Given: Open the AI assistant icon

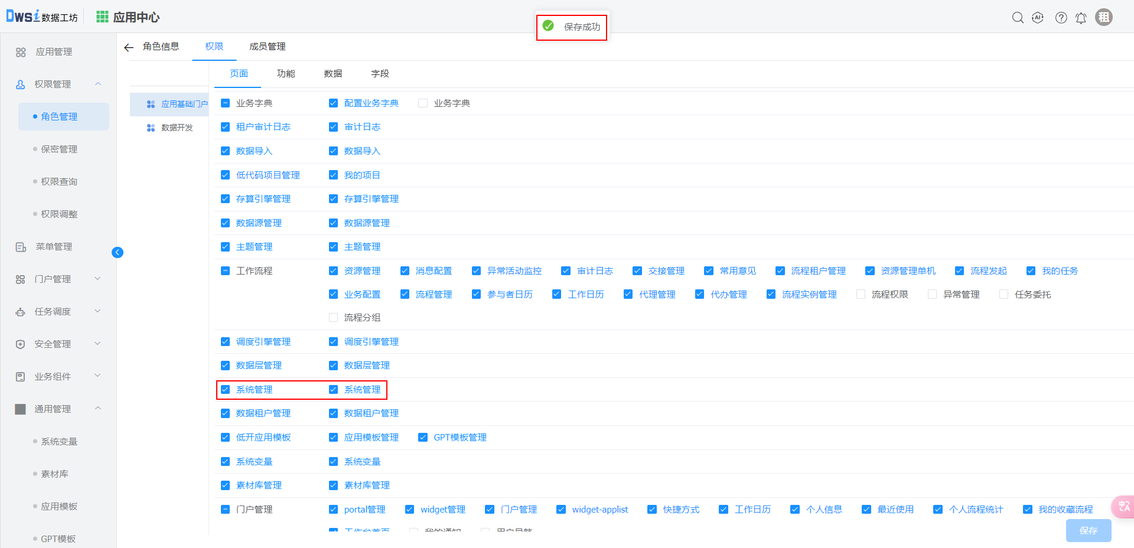Looking at the screenshot, I should (1038, 18).
